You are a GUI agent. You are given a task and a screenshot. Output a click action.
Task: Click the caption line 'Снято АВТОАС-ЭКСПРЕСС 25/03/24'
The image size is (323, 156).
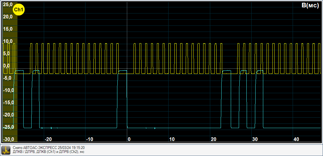pos(49,148)
